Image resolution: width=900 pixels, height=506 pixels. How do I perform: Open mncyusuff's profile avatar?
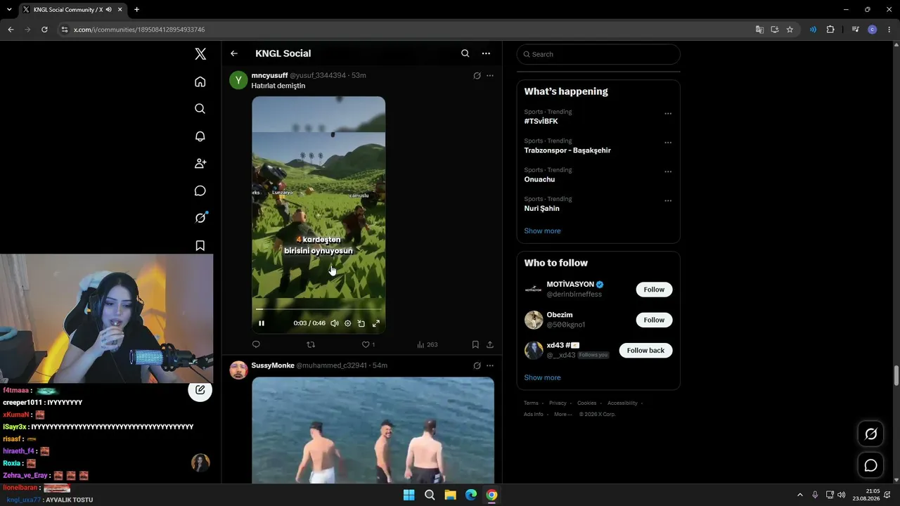[238, 80]
